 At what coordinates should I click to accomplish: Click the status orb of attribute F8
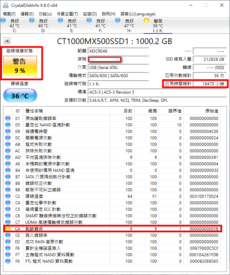[x=8, y=261]
